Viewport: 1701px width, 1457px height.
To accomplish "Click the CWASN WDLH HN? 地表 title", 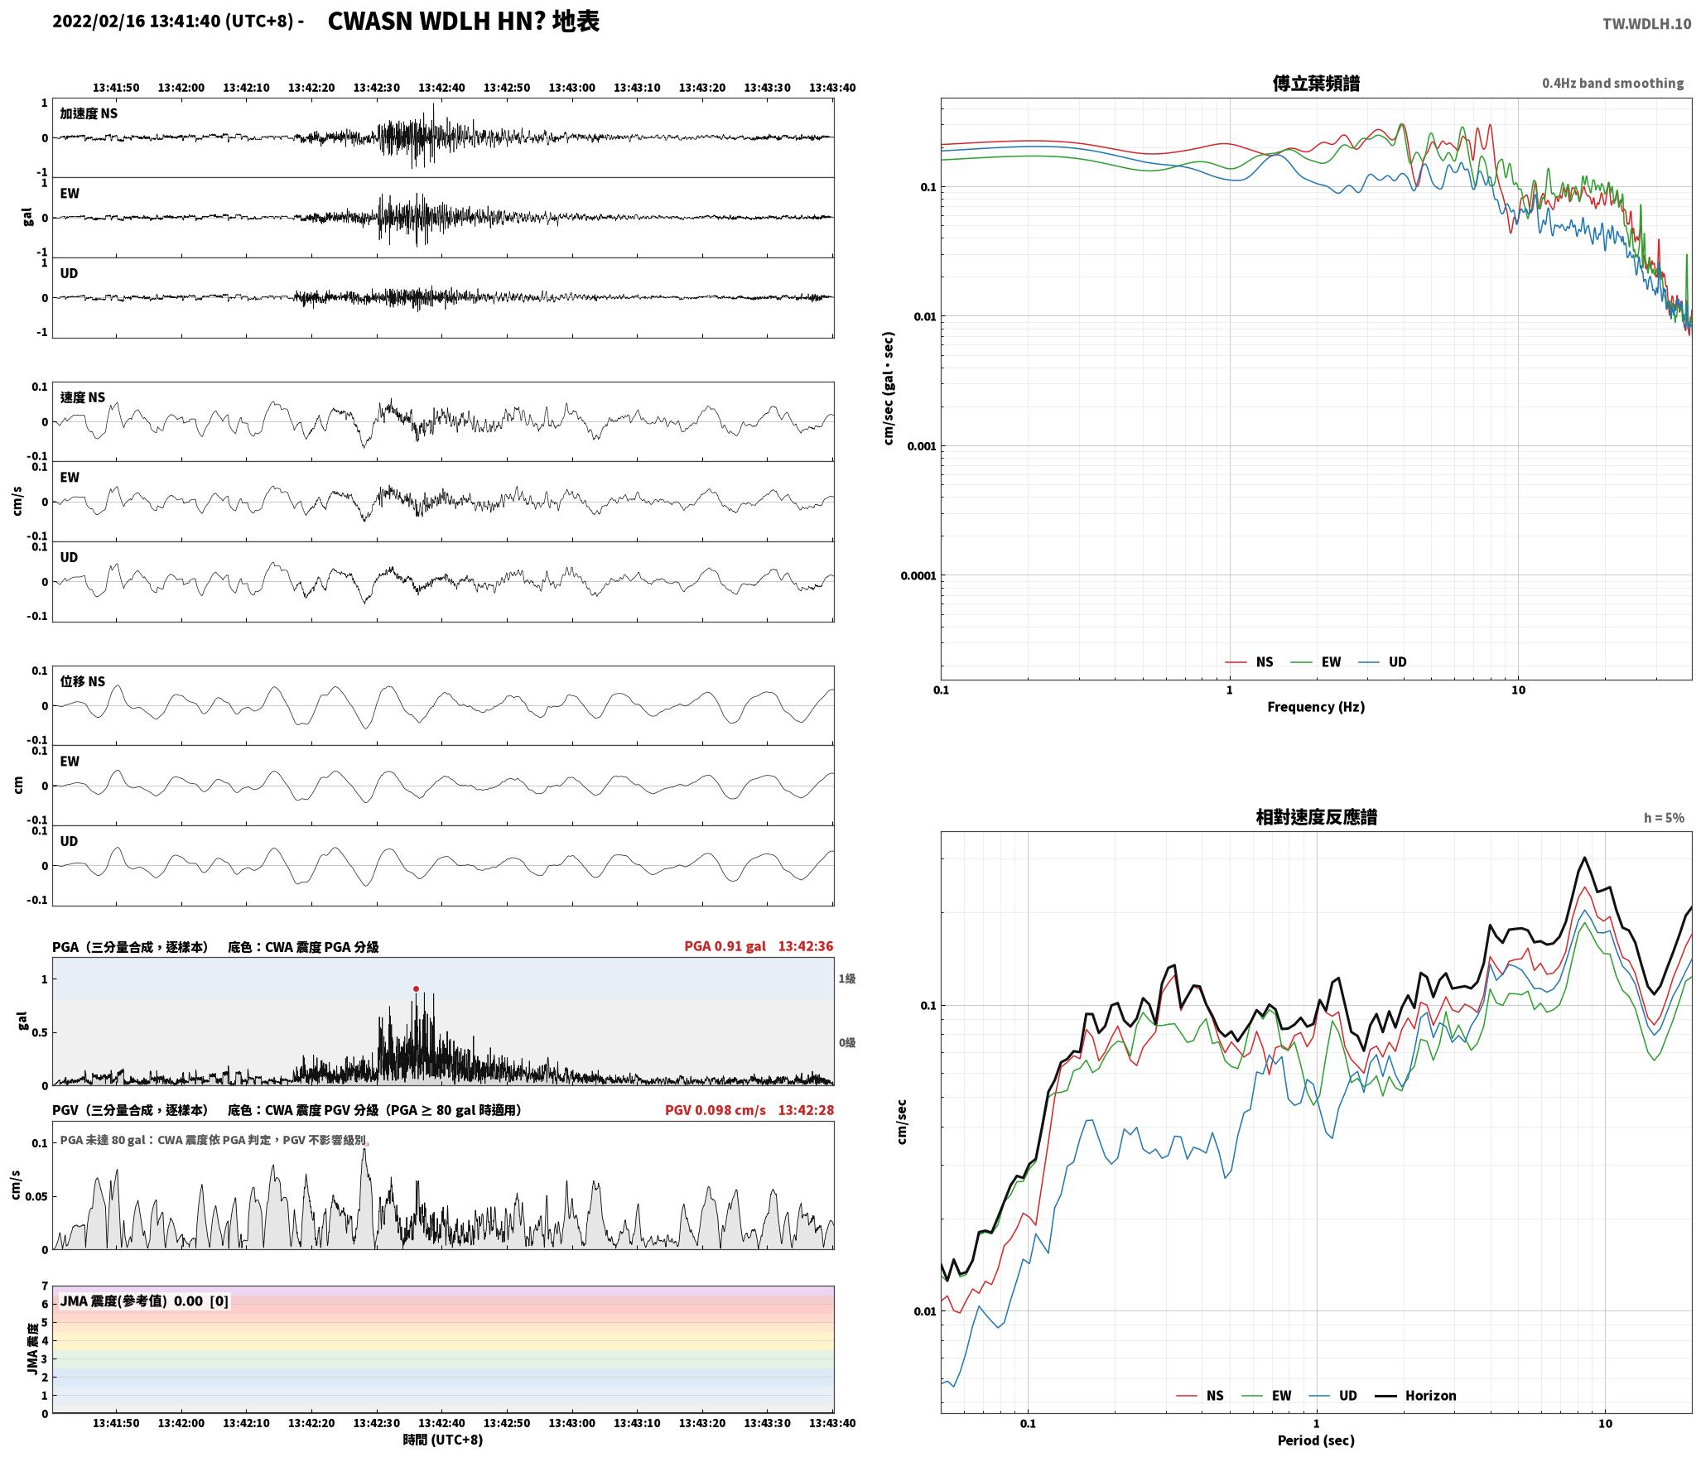I will click(464, 22).
